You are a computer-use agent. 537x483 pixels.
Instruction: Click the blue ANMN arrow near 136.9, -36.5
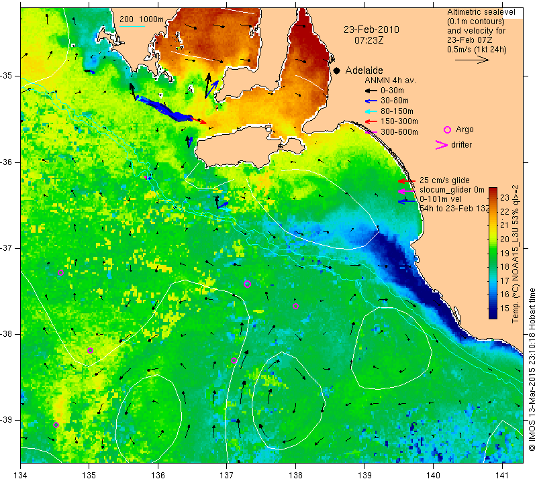pos(224,205)
